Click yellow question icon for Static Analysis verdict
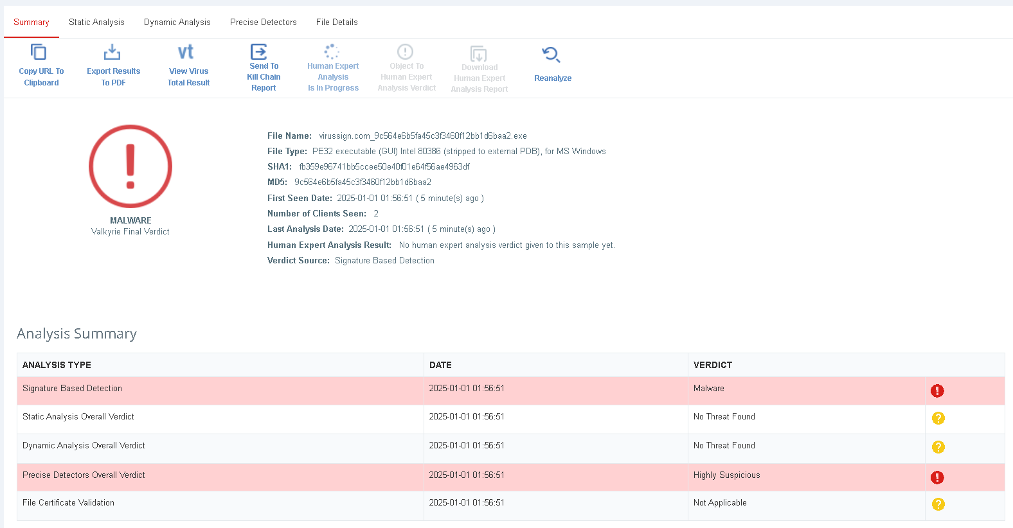 pos(938,418)
